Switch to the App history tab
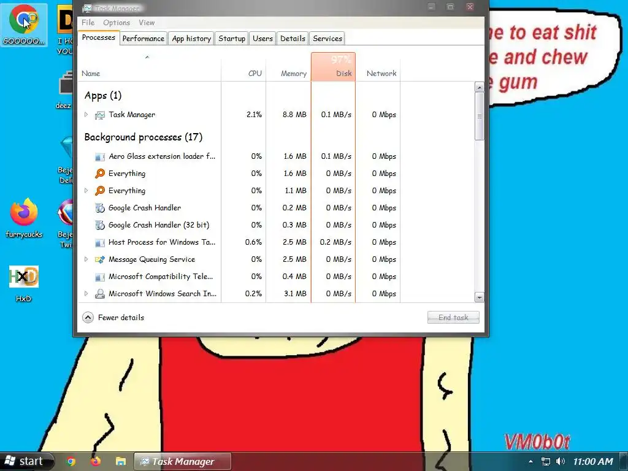The image size is (628, 471). tap(191, 39)
